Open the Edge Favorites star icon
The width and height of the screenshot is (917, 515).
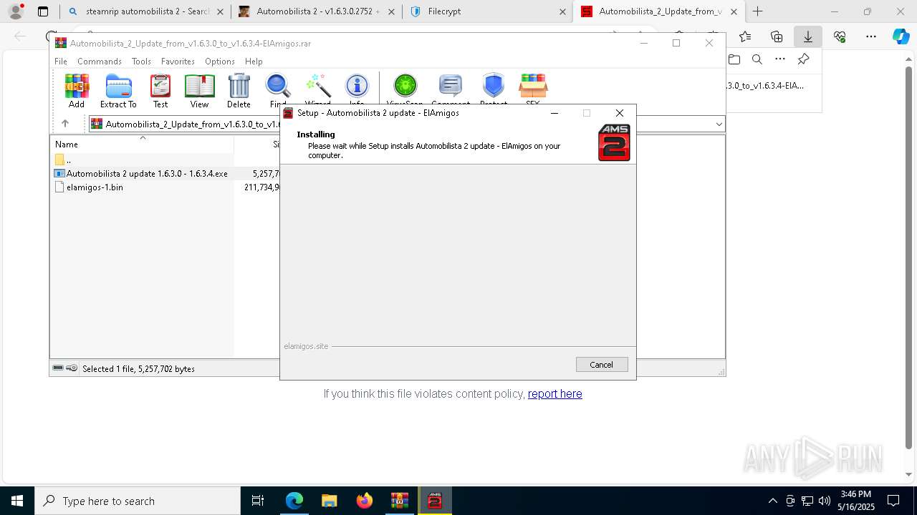745,36
